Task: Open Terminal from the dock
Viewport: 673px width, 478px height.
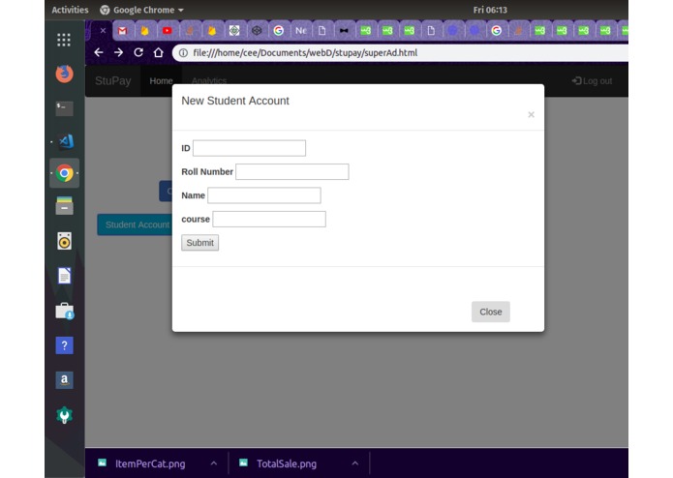Action: (x=64, y=108)
